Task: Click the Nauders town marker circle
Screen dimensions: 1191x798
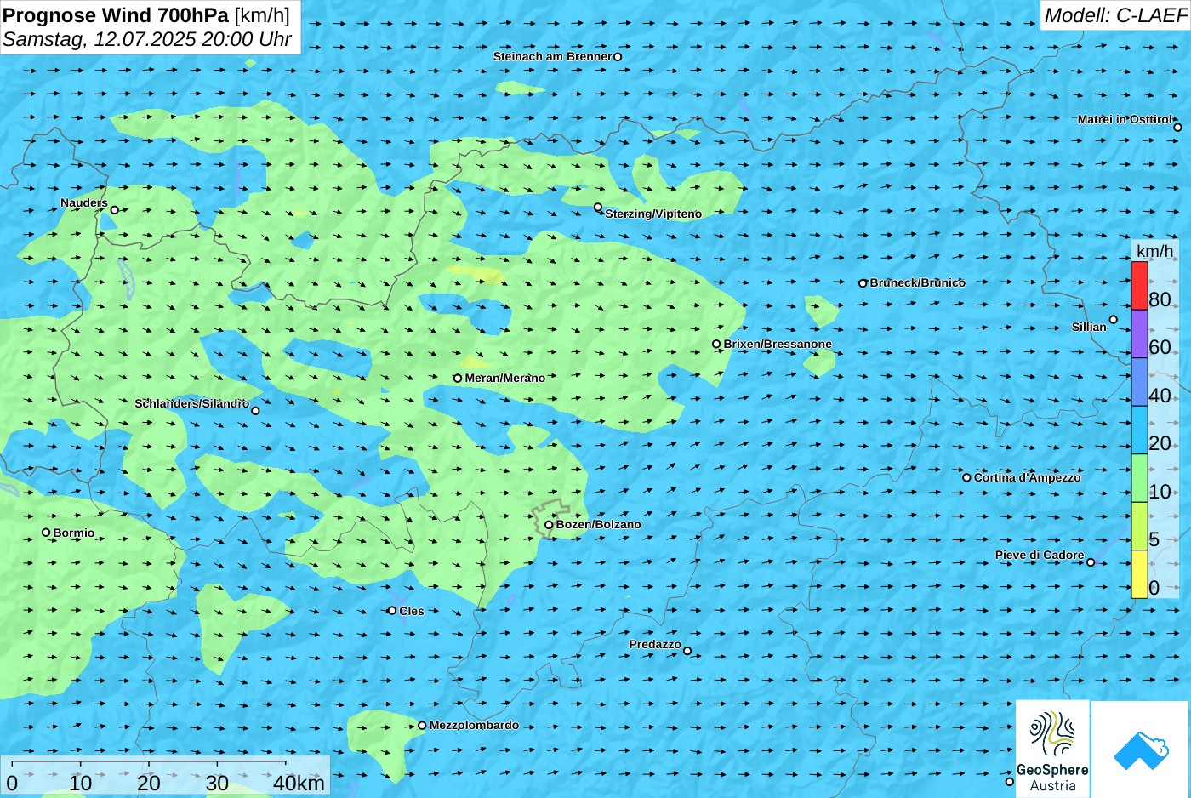Action: pos(115,210)
